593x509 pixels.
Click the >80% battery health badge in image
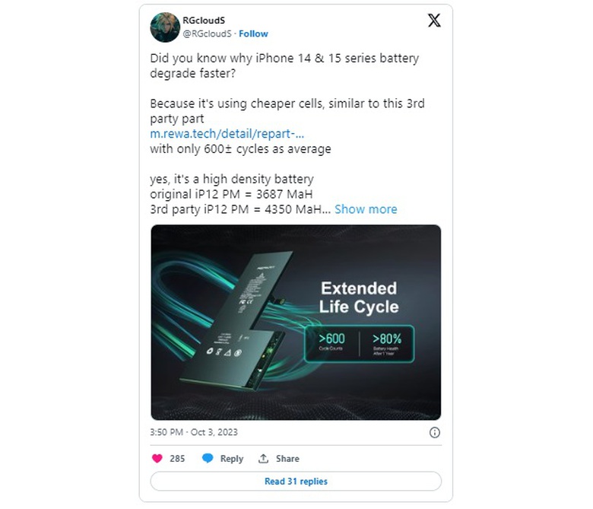pyautogui.click(x=386, y=344)
